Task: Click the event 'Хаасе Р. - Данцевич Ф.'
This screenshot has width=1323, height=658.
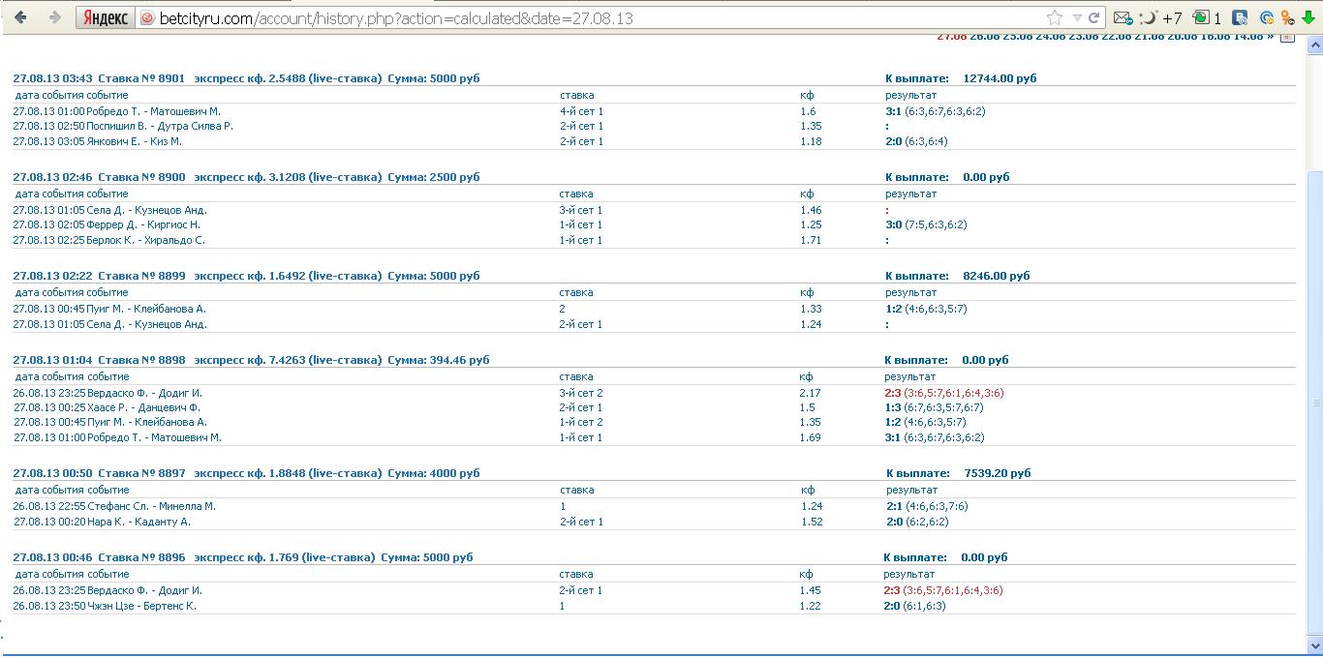Action: 143,407
